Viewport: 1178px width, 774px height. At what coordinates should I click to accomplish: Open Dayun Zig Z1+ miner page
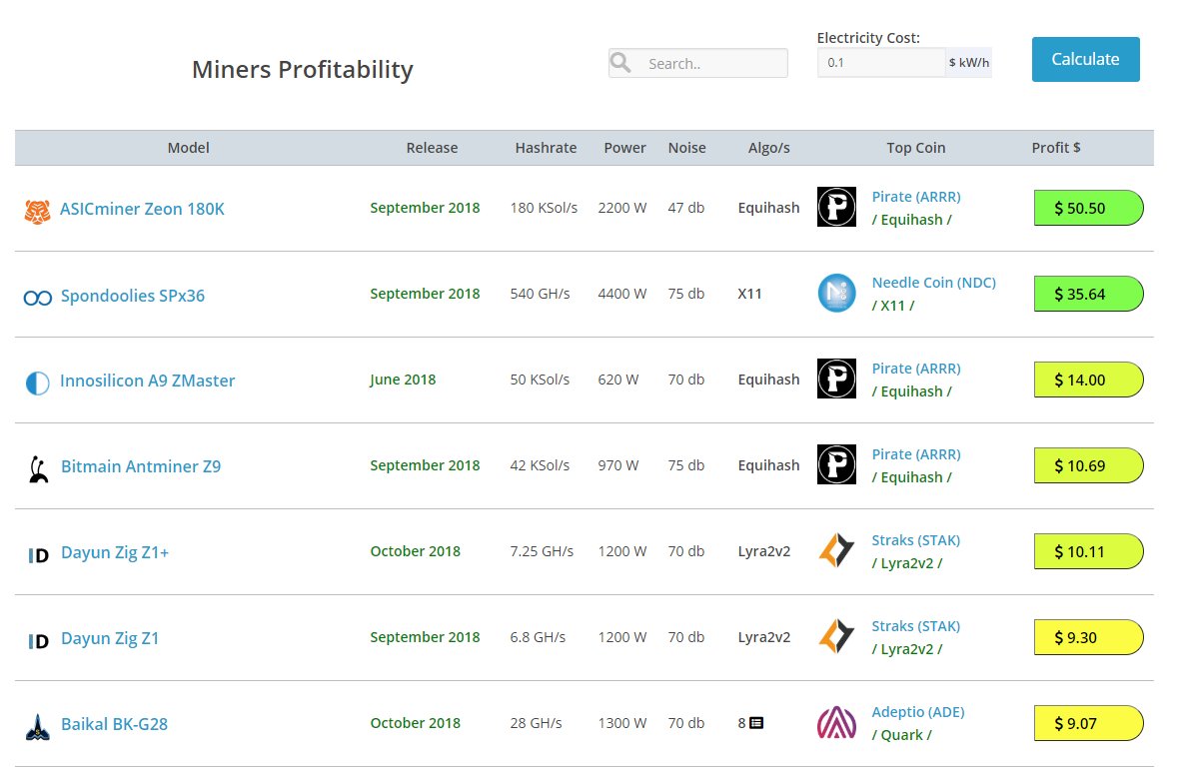115,552
